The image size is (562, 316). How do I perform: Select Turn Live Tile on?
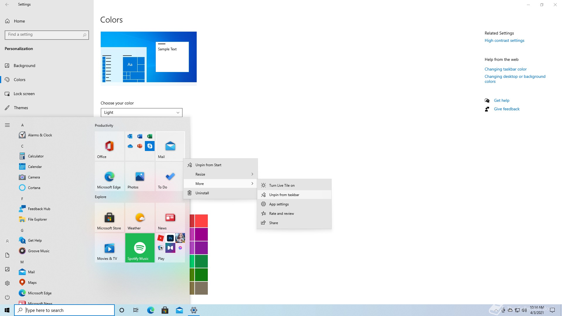[294, 186]
